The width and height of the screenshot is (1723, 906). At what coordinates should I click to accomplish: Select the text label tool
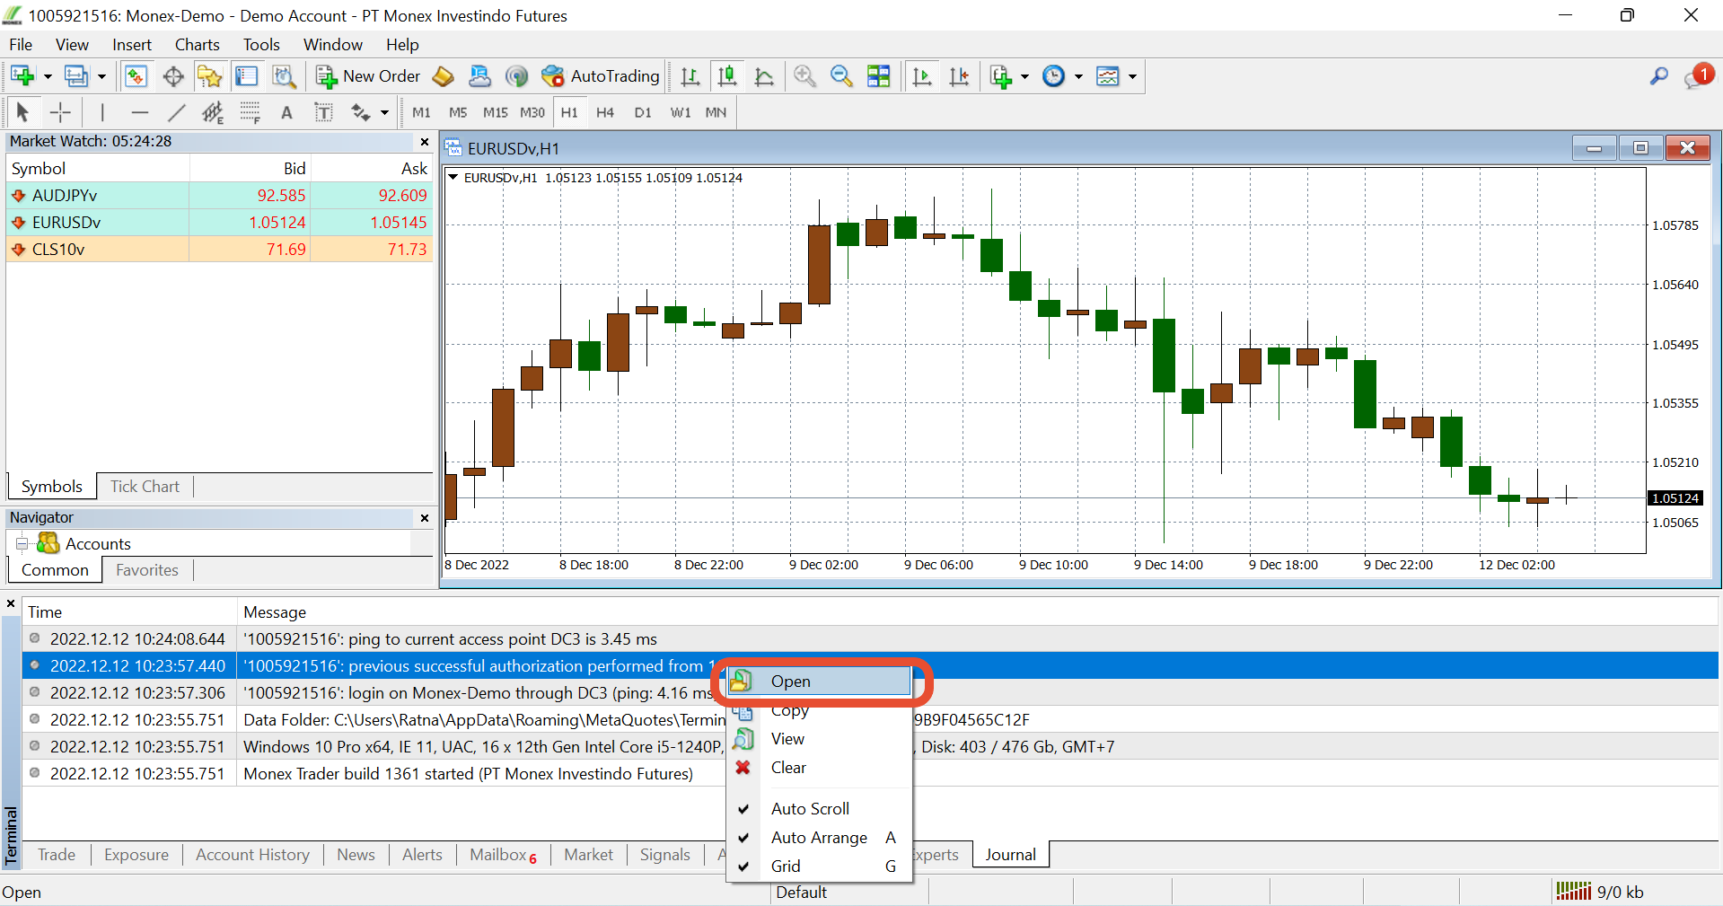tap(323, 112)
